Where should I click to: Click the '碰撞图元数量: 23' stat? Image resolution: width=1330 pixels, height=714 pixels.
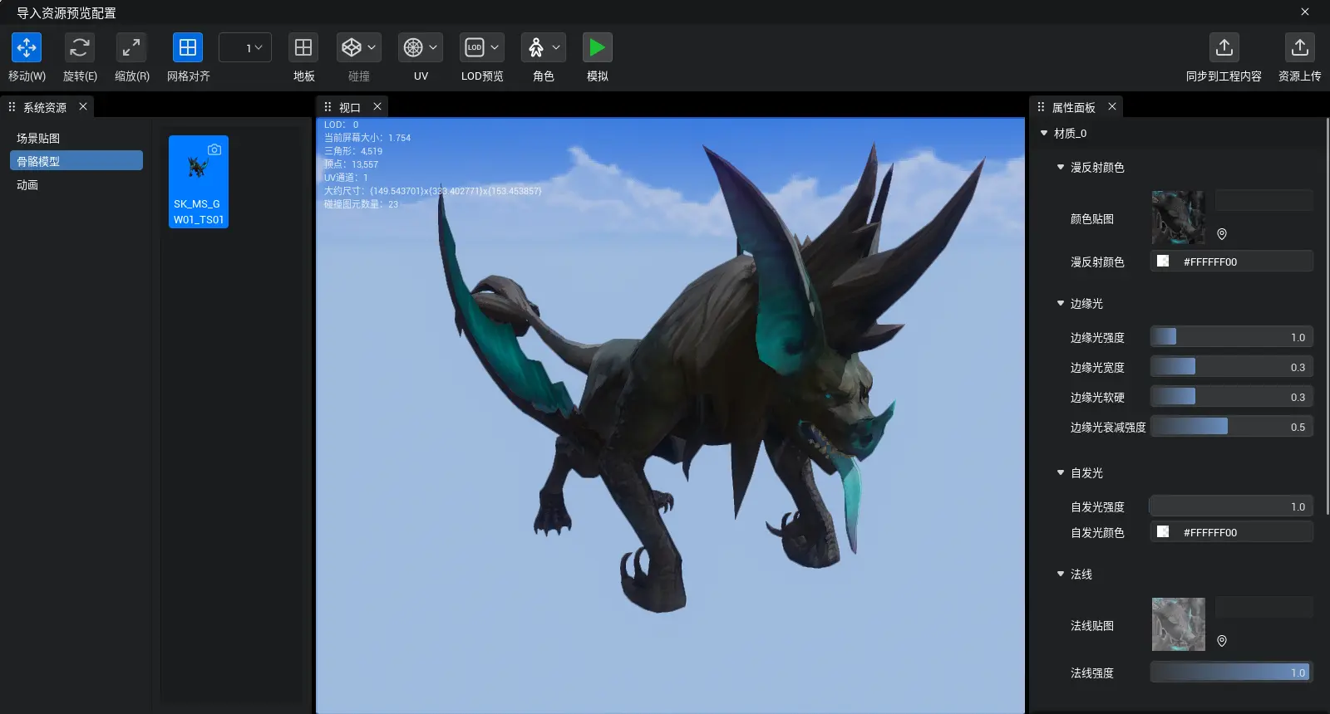[x=361, y=204]
